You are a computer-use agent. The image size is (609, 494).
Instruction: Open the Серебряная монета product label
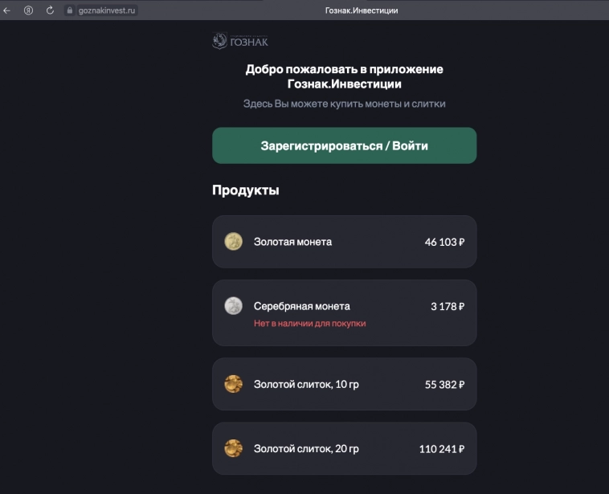click(x=301, y=306)
